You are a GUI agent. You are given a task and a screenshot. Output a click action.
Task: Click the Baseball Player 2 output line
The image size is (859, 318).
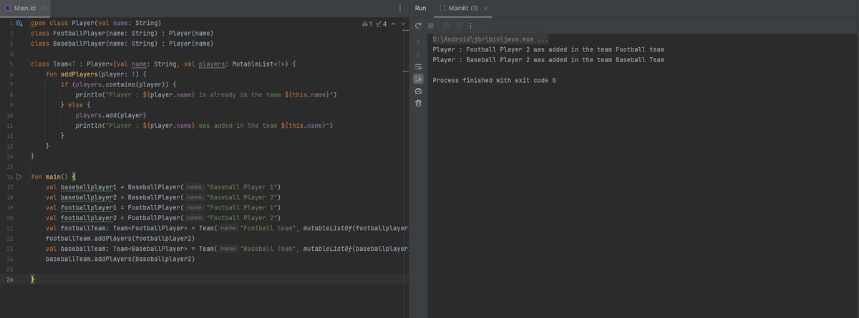click(x=548, y=59)
